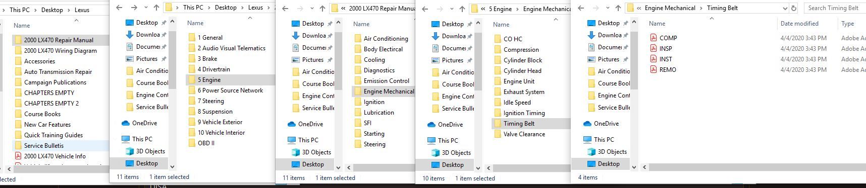
Task: Click the 2000 LX470 Wiring Diagram folder icon
Action: 18,50
